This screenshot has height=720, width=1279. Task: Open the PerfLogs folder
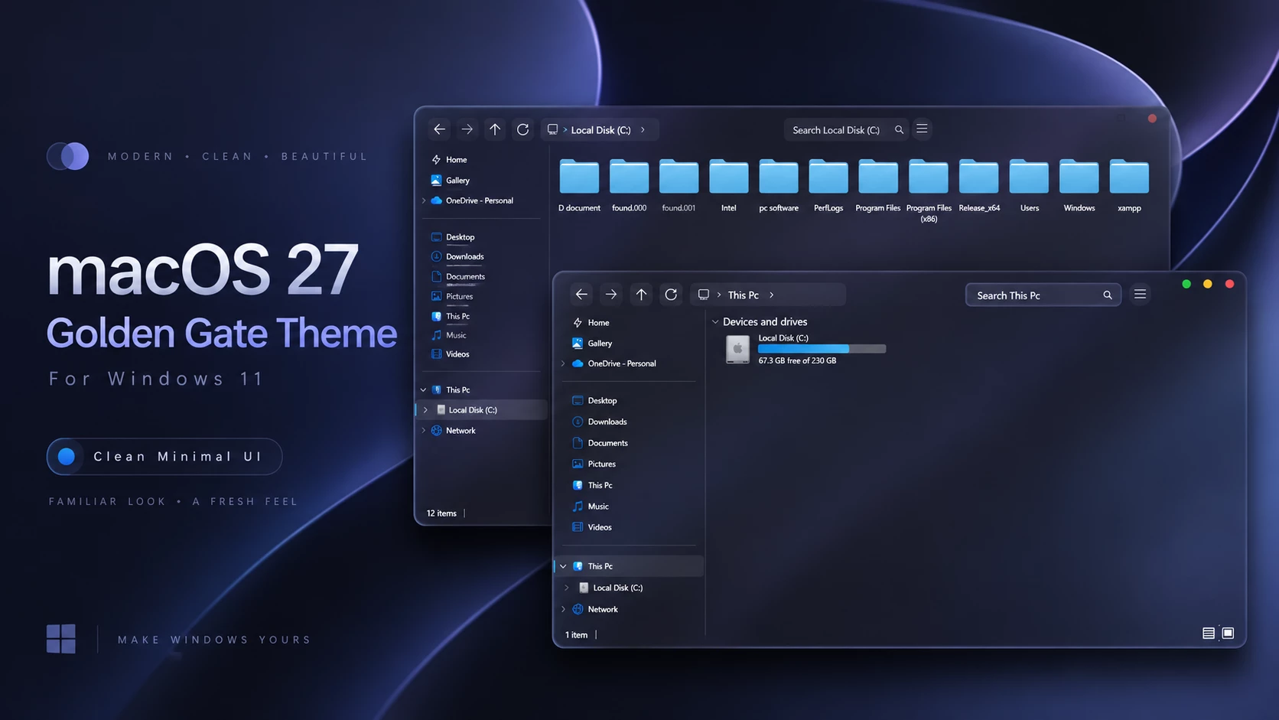(828, 186)
